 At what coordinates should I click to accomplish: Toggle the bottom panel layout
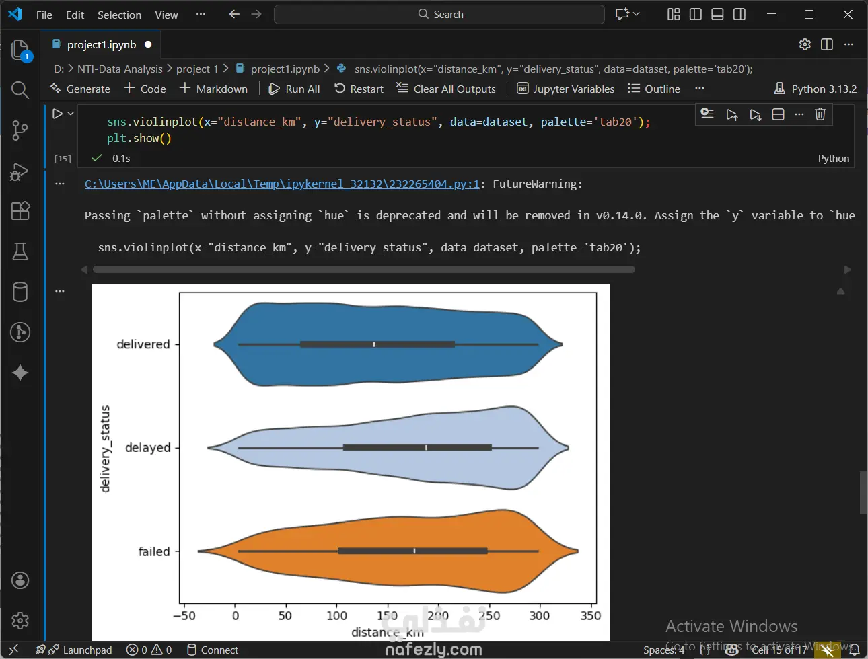click(x=717, y=14)
